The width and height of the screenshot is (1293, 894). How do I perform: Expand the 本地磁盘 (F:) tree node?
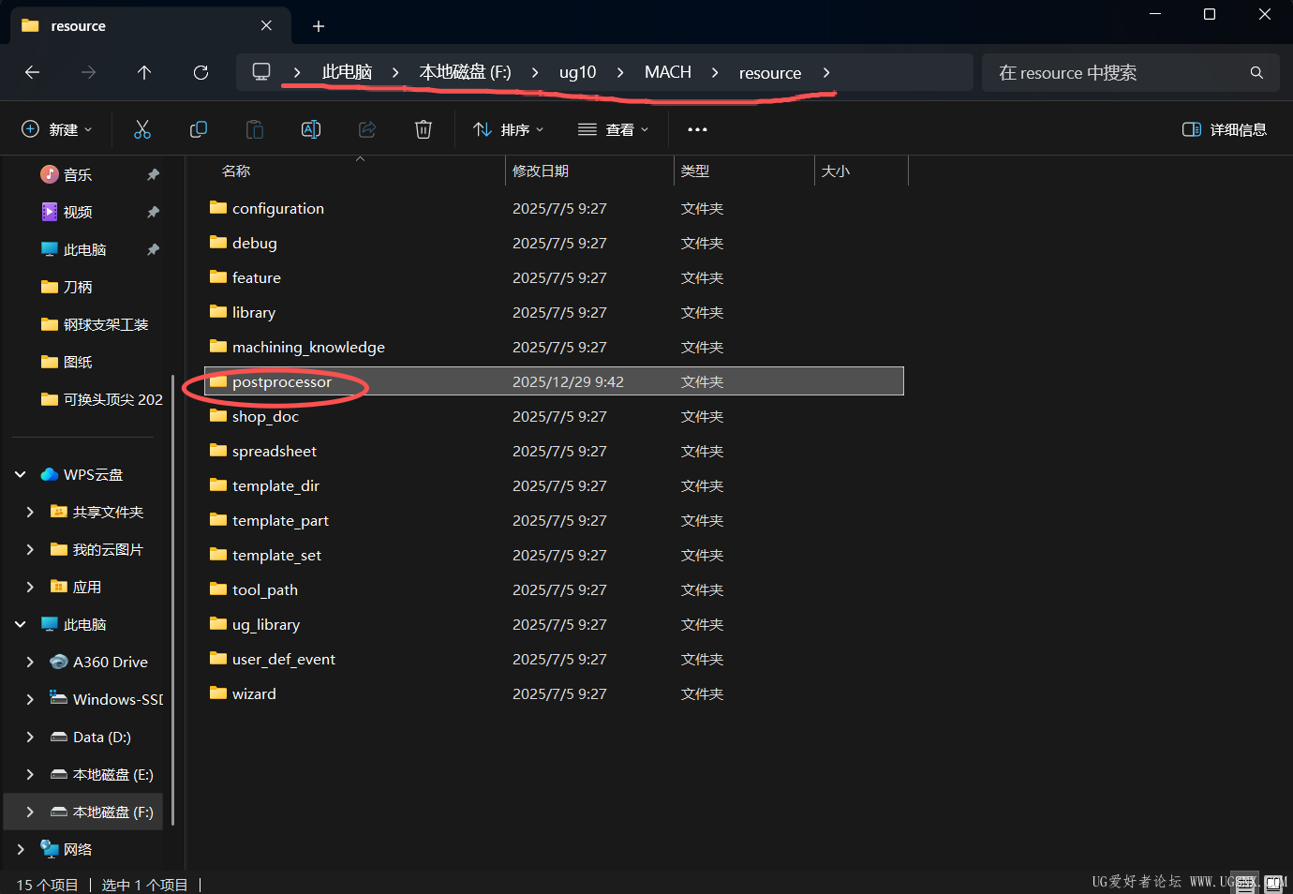(30, 812)
